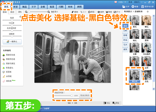Switch to the 场景 tab
This screenshot has width=156, height=112.
tap(52, 7)
